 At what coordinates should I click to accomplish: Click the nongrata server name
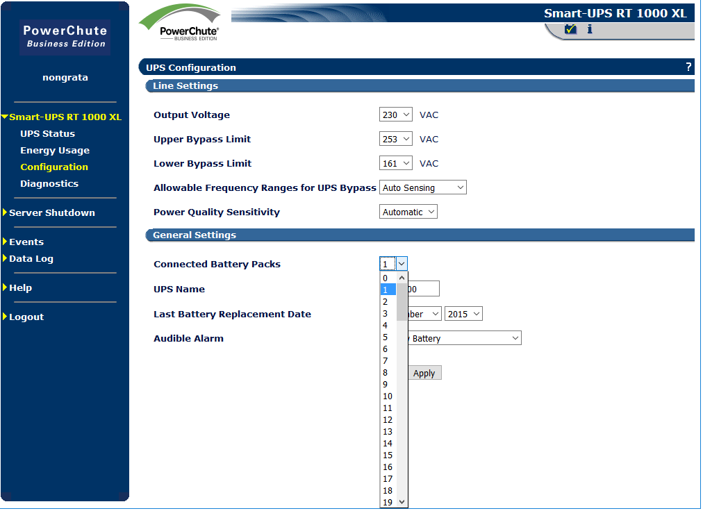click(65, 77)
